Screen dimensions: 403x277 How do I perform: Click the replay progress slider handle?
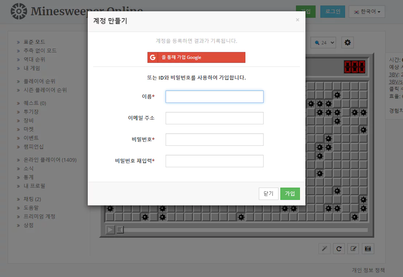point(120,229)
